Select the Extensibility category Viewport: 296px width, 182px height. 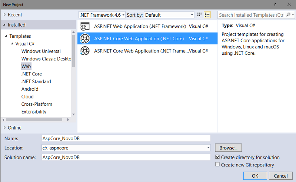tap(34, 112)
